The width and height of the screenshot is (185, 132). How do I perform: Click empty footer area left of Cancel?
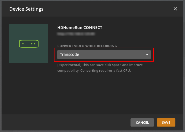click(x=65, y=122)
